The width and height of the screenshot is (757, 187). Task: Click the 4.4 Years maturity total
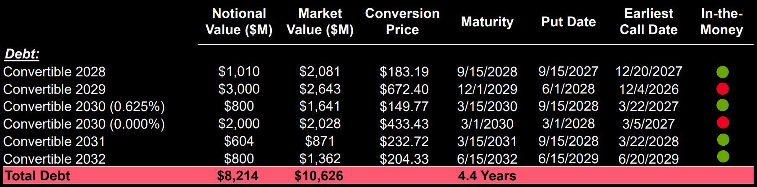487,176
